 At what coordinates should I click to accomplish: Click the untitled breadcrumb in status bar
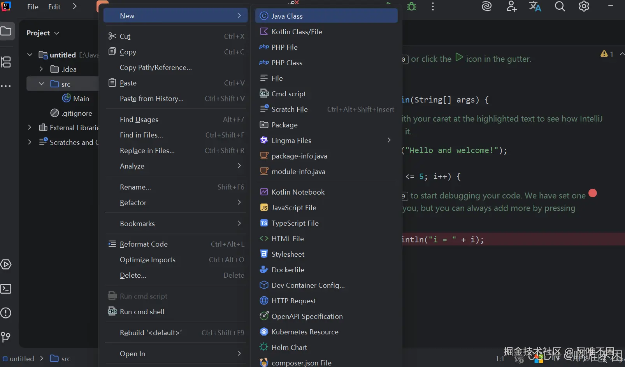[x=19, y=358]
